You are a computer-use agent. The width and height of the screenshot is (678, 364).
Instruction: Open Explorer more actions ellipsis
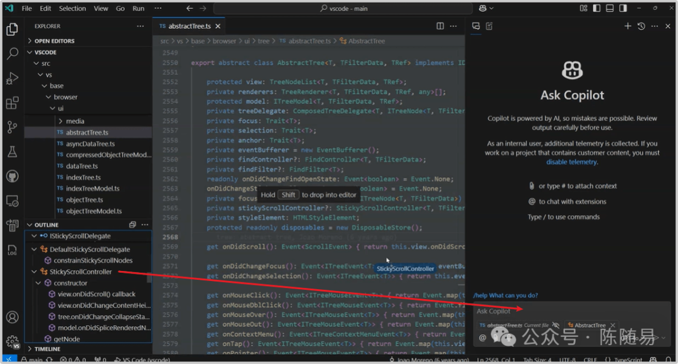(141, 26)
